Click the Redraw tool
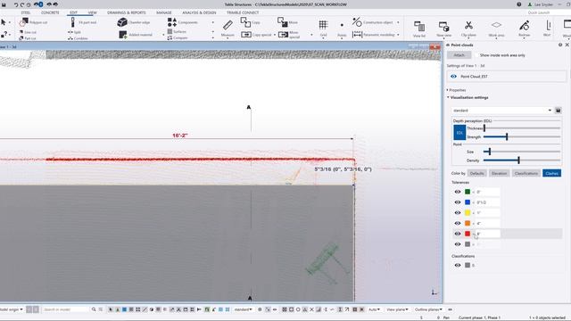 pos(524,29)
